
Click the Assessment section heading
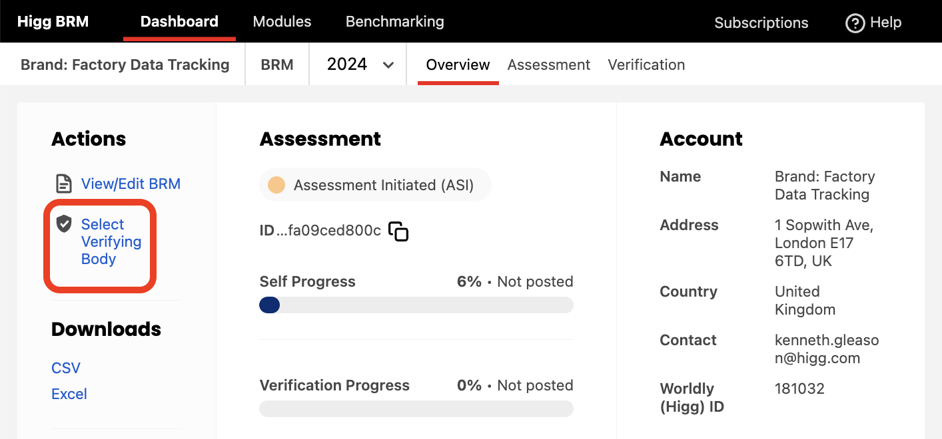320,139
